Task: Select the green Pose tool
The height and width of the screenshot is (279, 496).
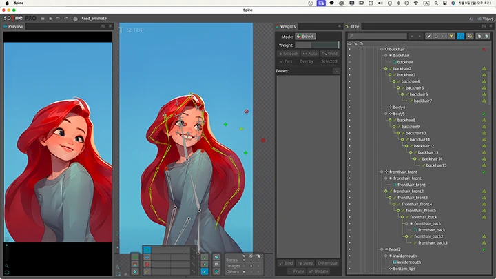Action: [x=135, y=257]
